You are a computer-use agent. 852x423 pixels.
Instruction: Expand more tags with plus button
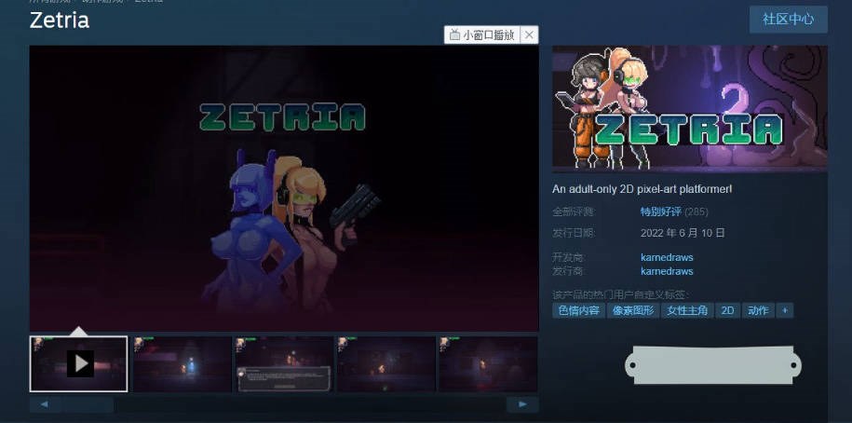coord(785,310)
